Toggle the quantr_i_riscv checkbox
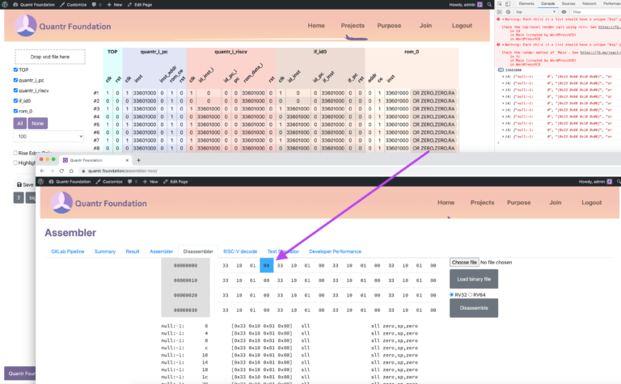The width and height of the screenshot is (621, 384). (15, 91)
